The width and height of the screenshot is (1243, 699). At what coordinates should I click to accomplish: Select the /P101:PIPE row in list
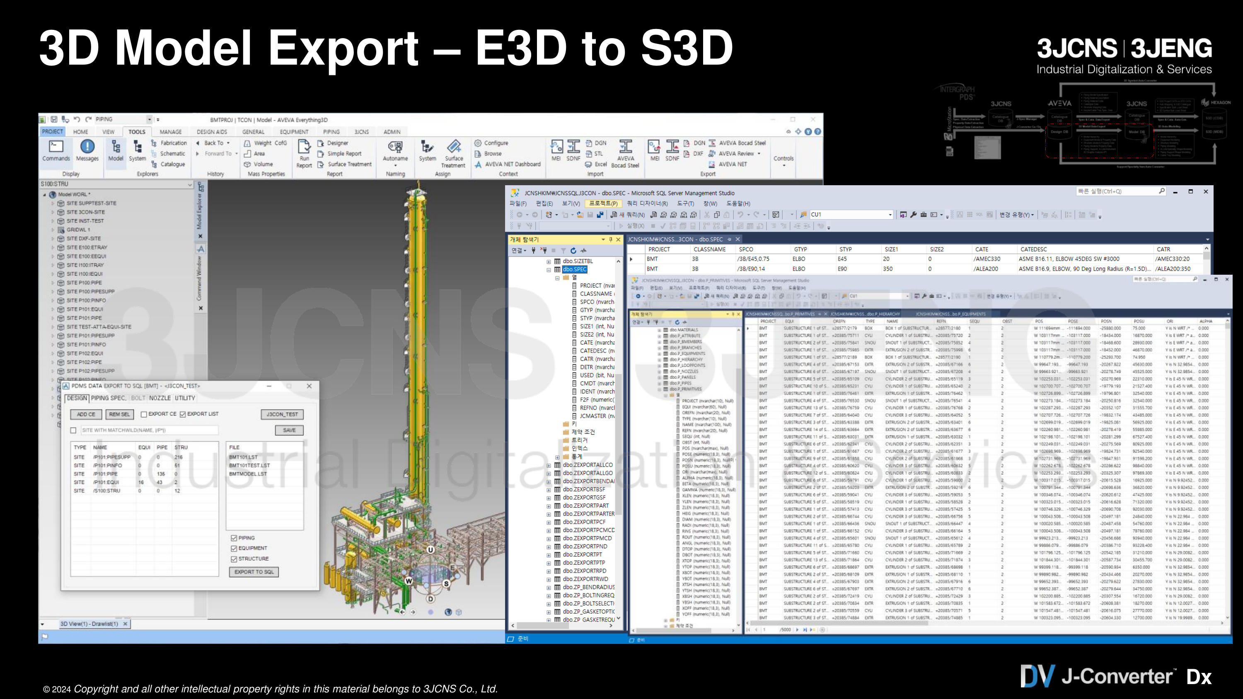pyautogui.click(x=145, y=474)
